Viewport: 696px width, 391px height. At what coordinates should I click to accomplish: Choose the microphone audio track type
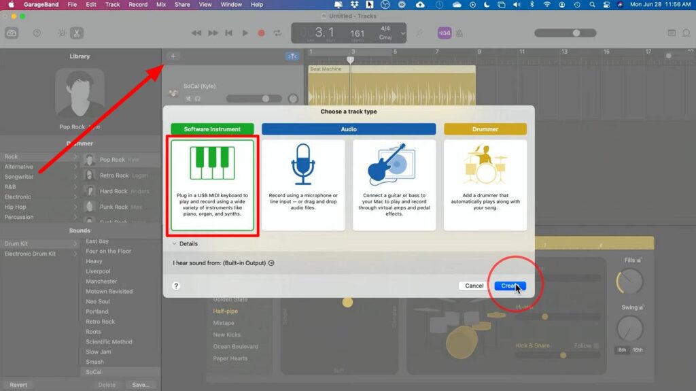302,185
